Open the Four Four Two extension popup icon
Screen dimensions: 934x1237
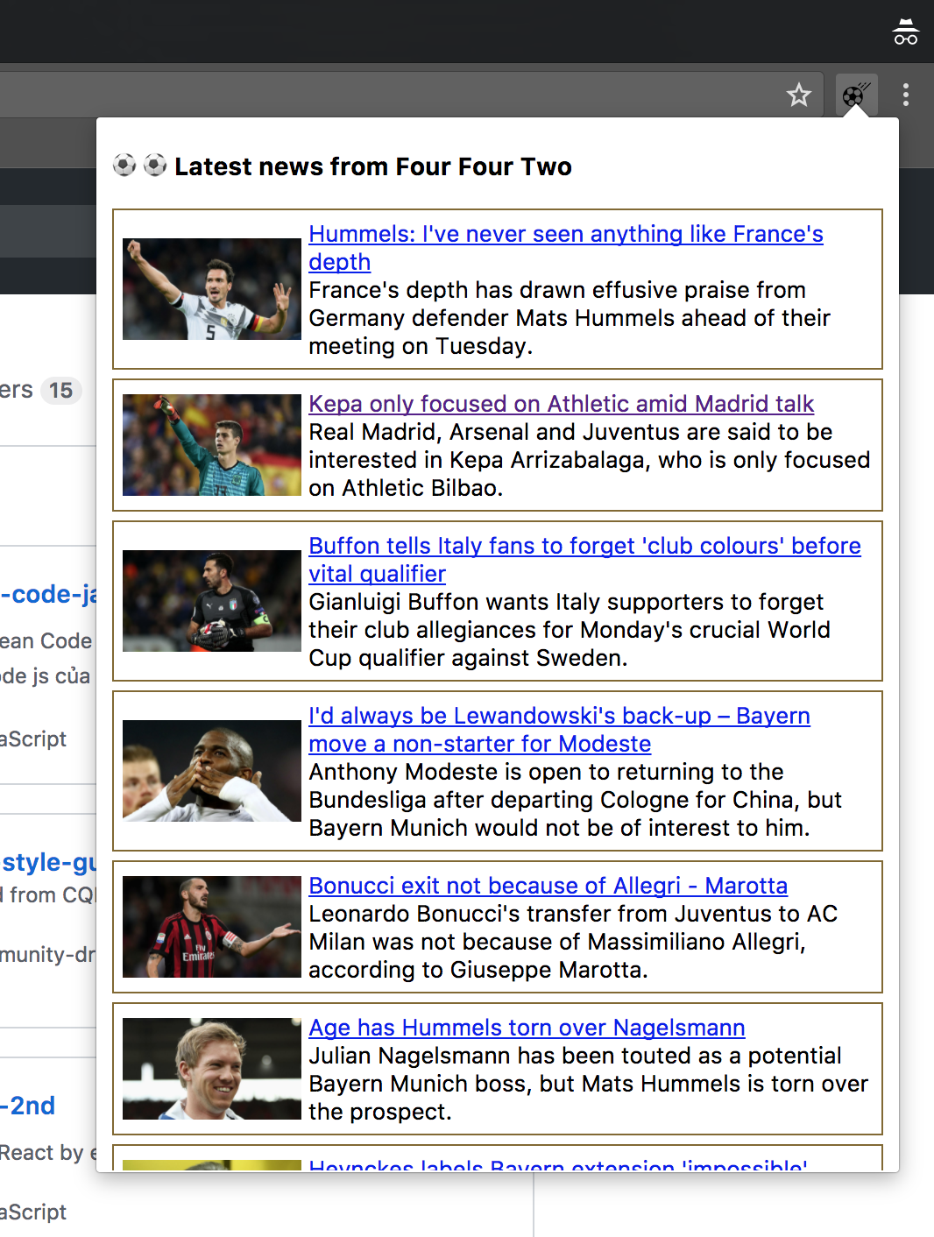click(x=853, y=95)
